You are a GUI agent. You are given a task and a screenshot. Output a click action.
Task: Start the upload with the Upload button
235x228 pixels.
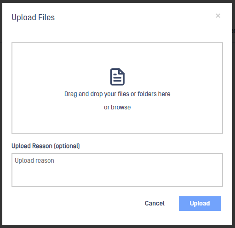click(200, 204)
